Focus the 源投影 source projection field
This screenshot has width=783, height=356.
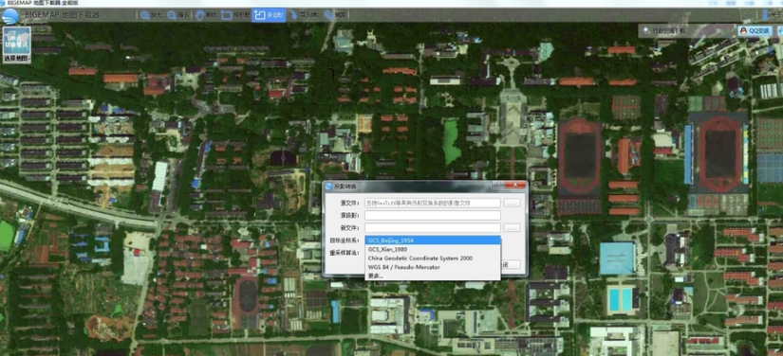(433, 216)
